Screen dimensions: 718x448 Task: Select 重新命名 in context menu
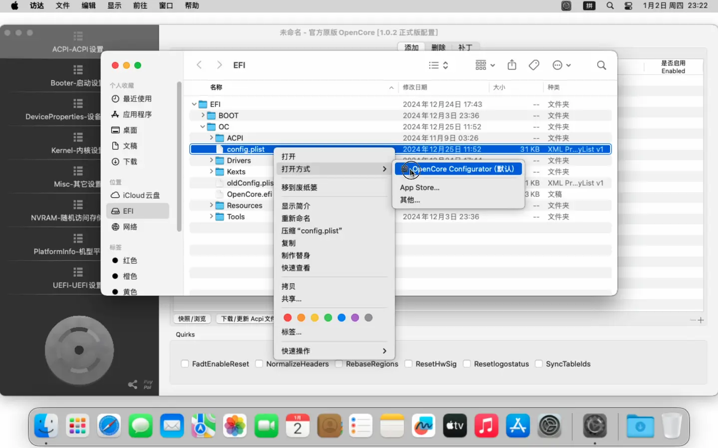pyautogui.click(x=296, y=218)
